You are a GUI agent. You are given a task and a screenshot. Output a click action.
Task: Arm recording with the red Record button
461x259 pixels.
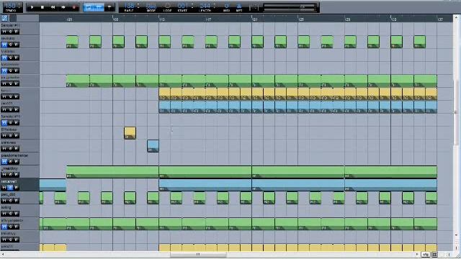coord(74,7)
